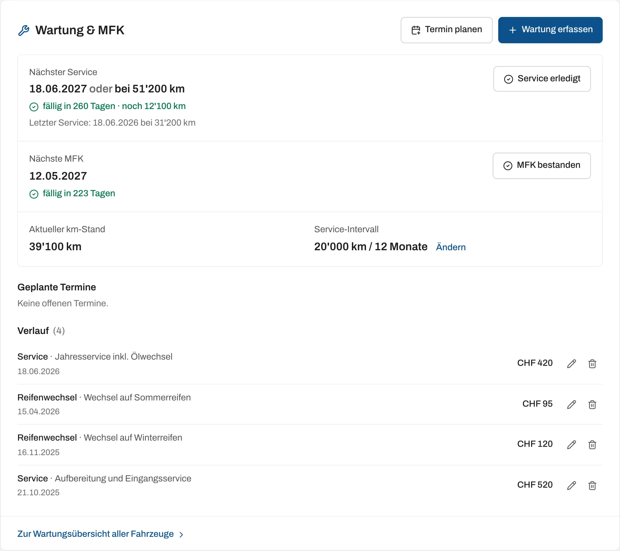Click Letzter Service: 18.06.2026 line
The width and height of the screenshot is (620, 551).
(x=112, y=123)
